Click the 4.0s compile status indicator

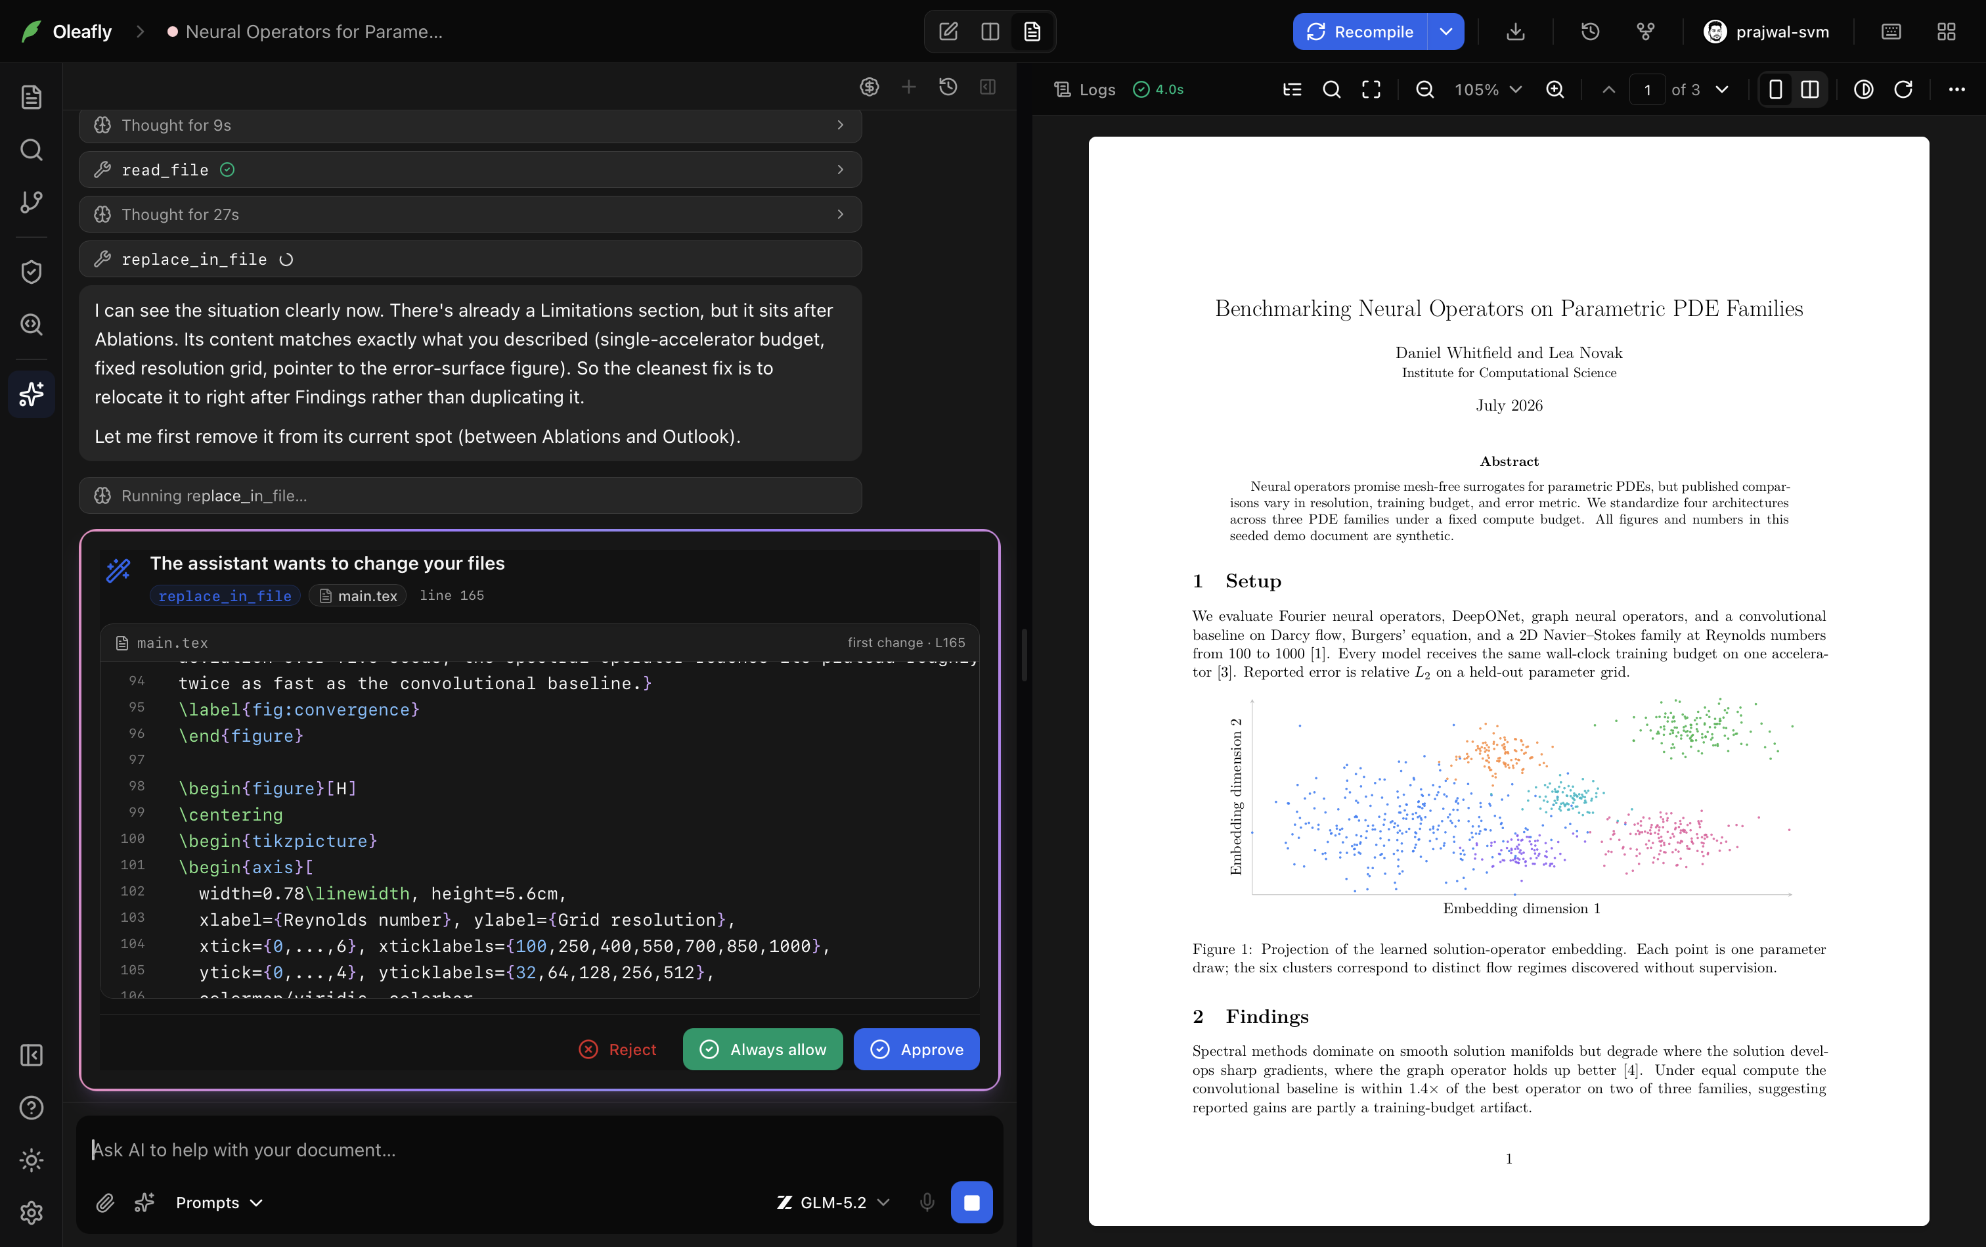click(1158, 89)
